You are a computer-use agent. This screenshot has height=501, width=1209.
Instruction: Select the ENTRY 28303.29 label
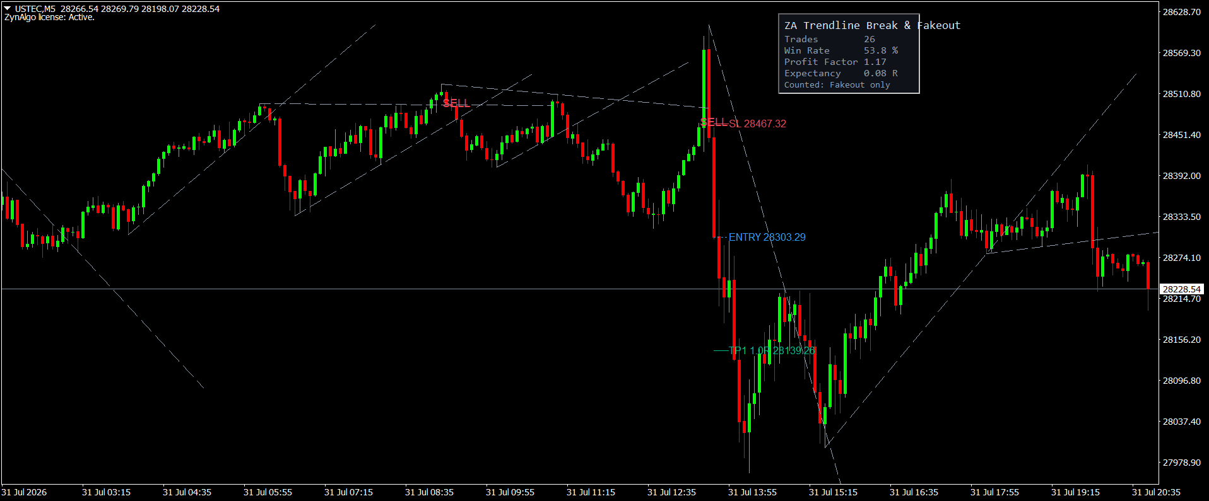[767, 237]
